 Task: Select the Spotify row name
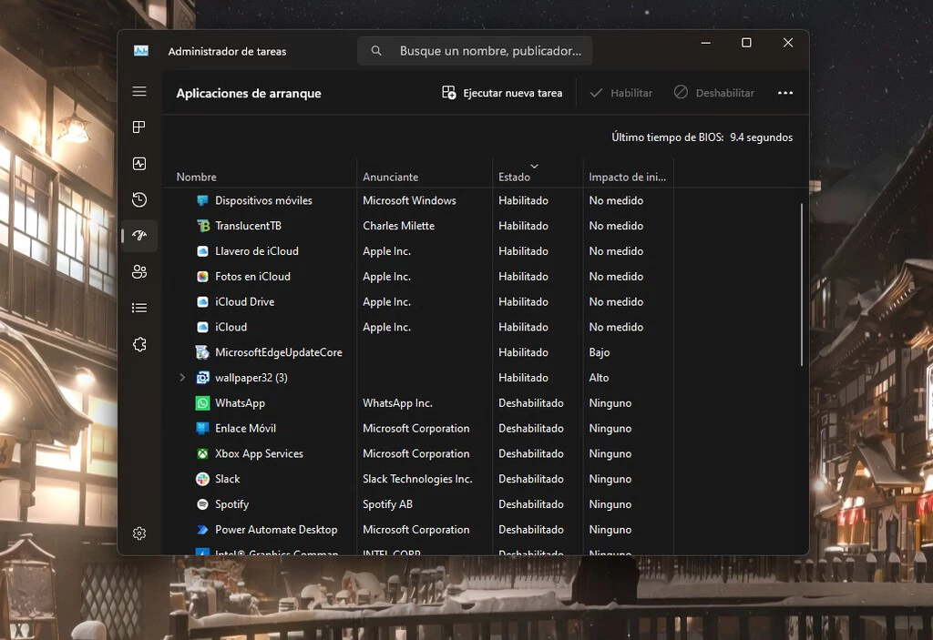pos(232,504)
